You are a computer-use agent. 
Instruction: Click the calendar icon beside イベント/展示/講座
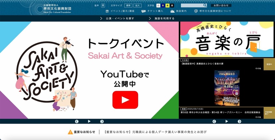pos(107,11)
